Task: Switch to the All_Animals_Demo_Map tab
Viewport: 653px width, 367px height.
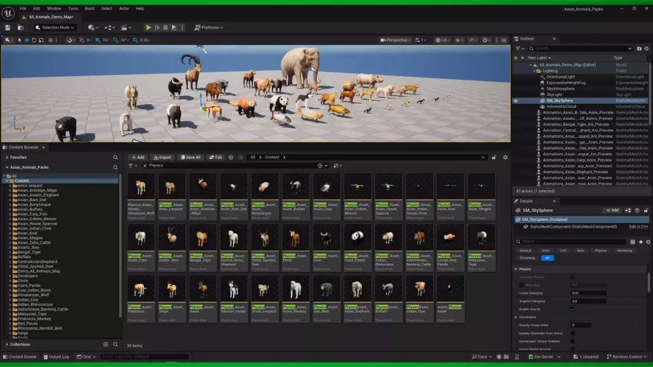Action: (x=50, y=17)
